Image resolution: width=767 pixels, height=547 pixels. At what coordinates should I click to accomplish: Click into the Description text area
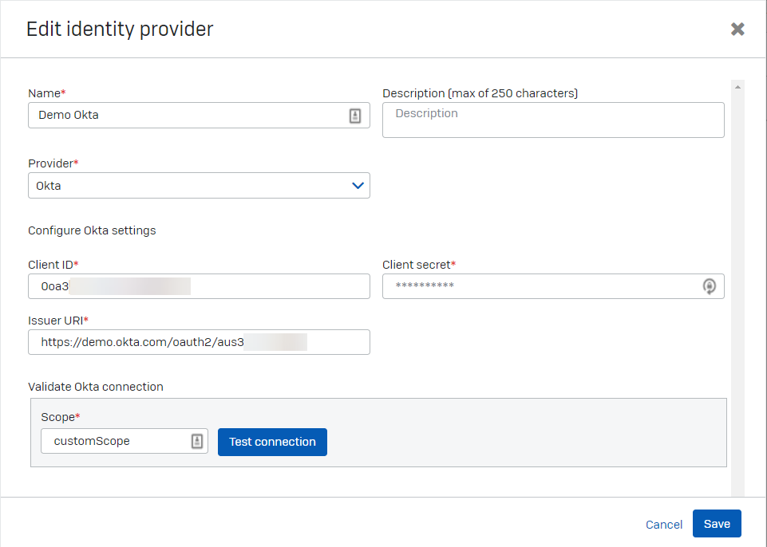[552, 120]
